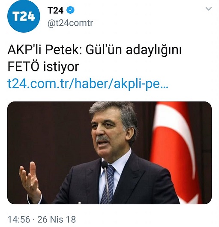
Task: Open the T24 round profile avatar
Action: [x=24, y=16]
